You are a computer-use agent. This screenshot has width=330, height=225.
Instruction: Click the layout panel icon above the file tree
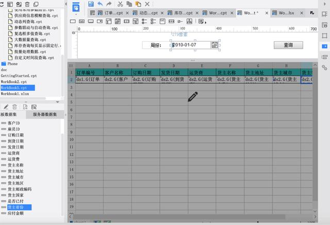[10, 4]
